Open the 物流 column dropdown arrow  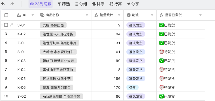click(x=152, y=15)
